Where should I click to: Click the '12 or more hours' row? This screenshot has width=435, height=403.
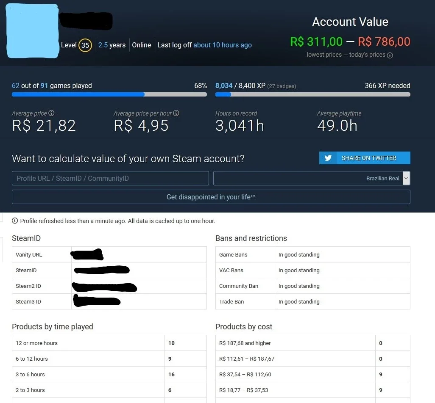[x=109, y=343]
